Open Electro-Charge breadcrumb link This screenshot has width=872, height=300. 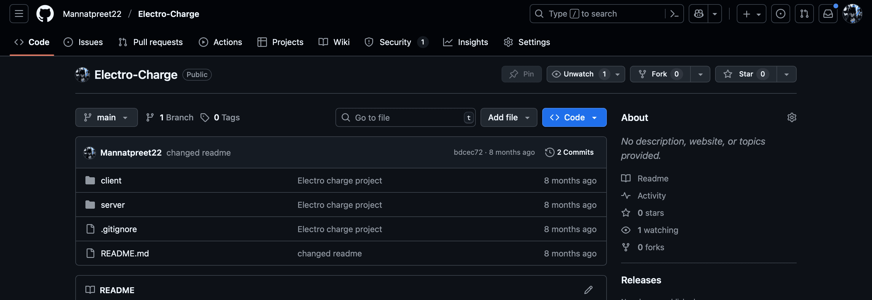pos(168,14)
